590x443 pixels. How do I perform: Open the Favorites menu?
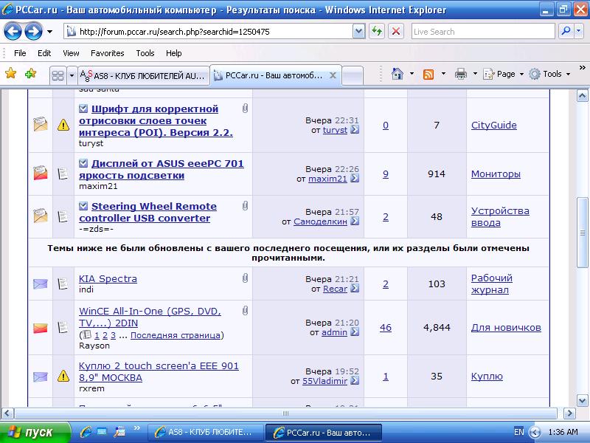(x=107, y=53)
